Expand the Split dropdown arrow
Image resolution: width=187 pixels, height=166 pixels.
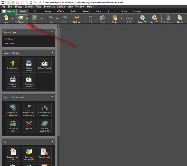132,19
